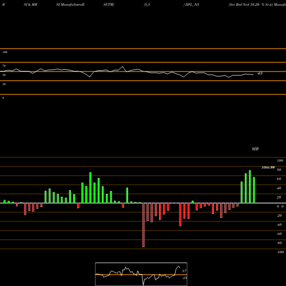Click the MR axis label 80
The height and width of the screenshot is (286, 286).
coord(279,170)
